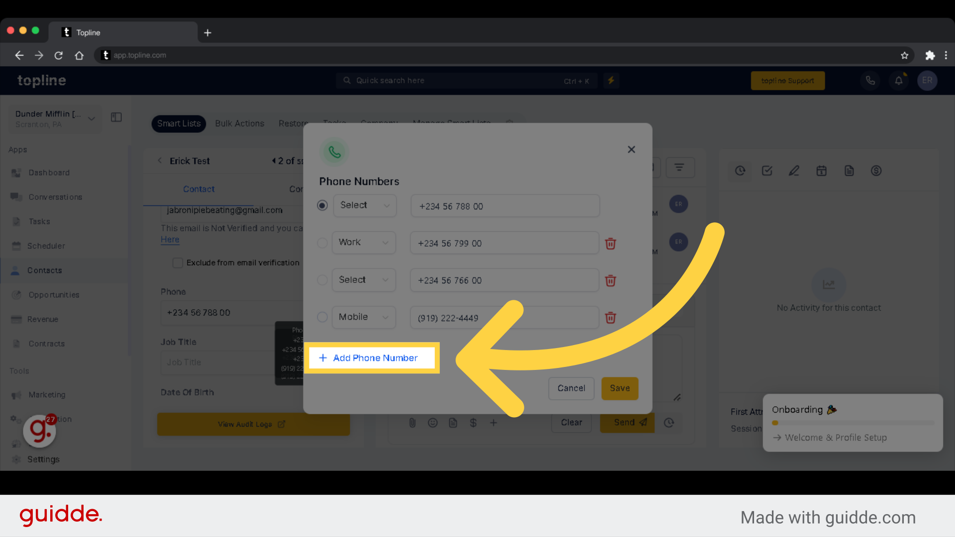Click the revenue/dollar icon in top bar
This screenshot has width=955, height=537.
click(877, 171)
